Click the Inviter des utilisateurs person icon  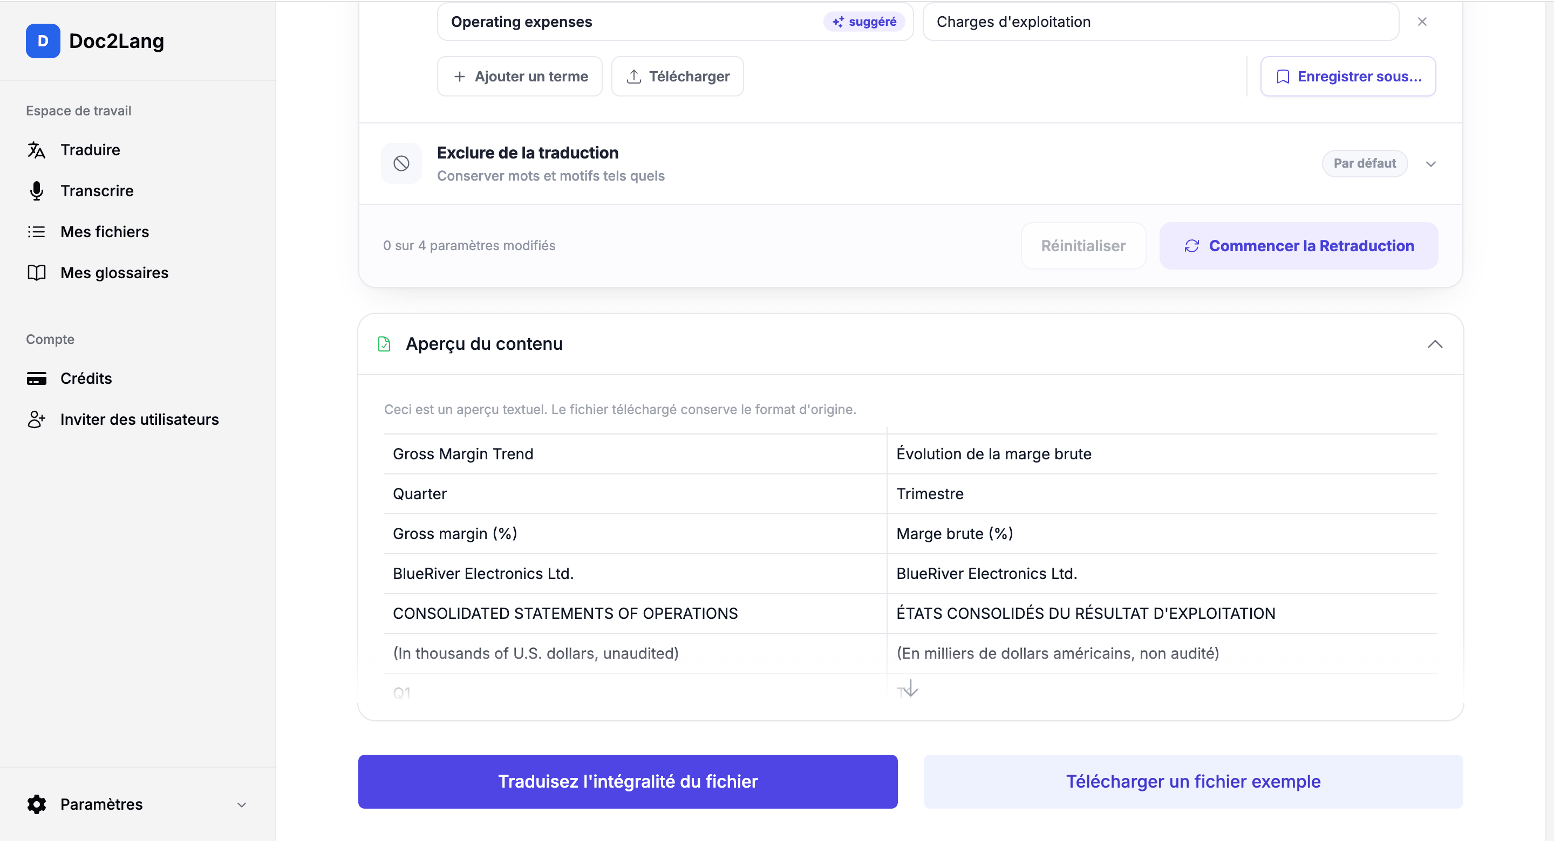pos(36,419)
